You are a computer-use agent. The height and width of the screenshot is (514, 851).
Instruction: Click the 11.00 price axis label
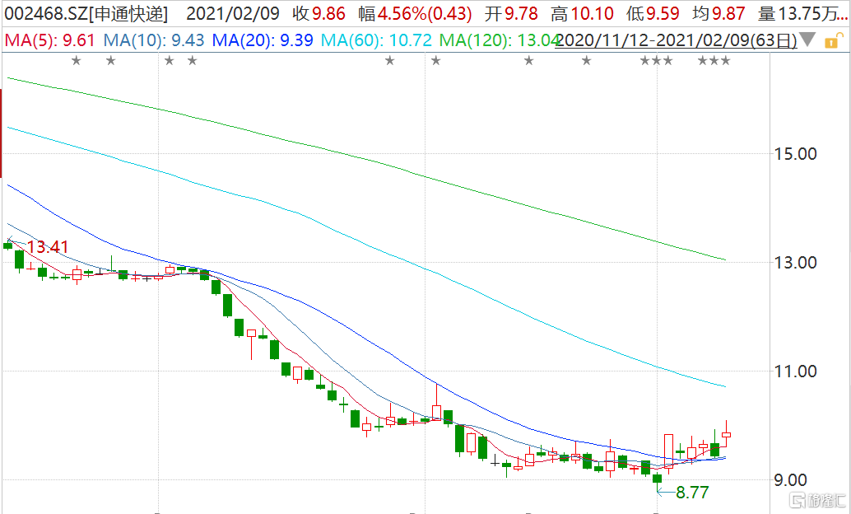(796, 371)
